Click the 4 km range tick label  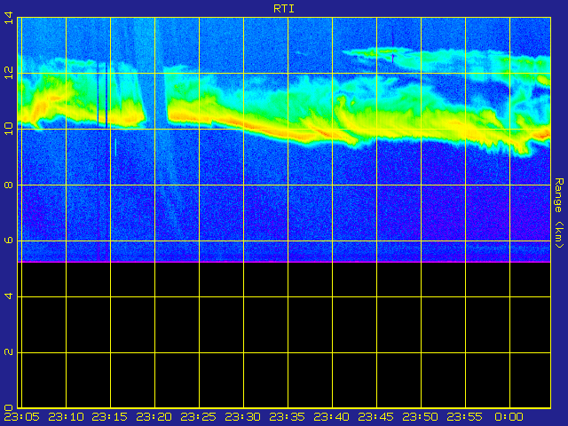pyautogui.click(x=9, y=296)
